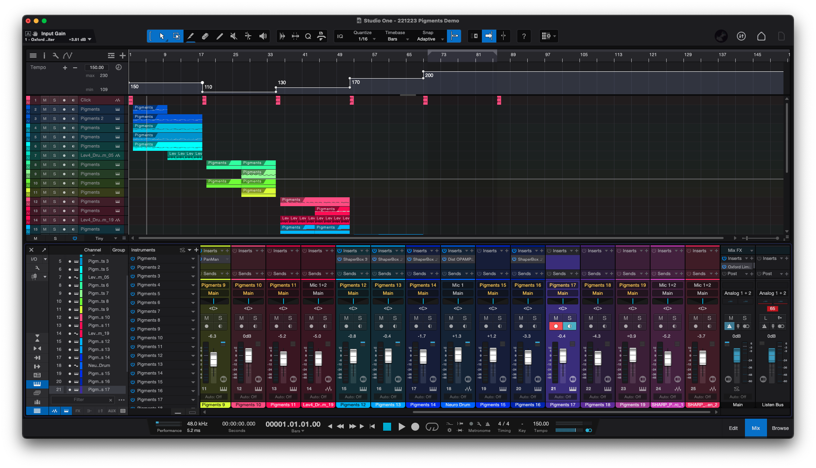The width and height of the screenshot is (816, 468).
Task: Expand the Pigments 5 instrument menu
Action: point(193,294)
